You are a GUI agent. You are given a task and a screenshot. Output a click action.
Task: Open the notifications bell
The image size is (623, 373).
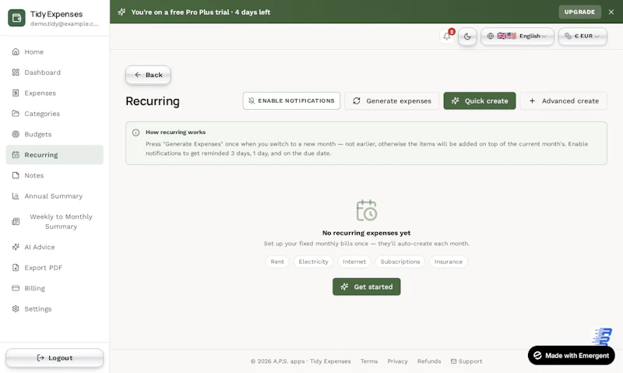pos(447,36)
